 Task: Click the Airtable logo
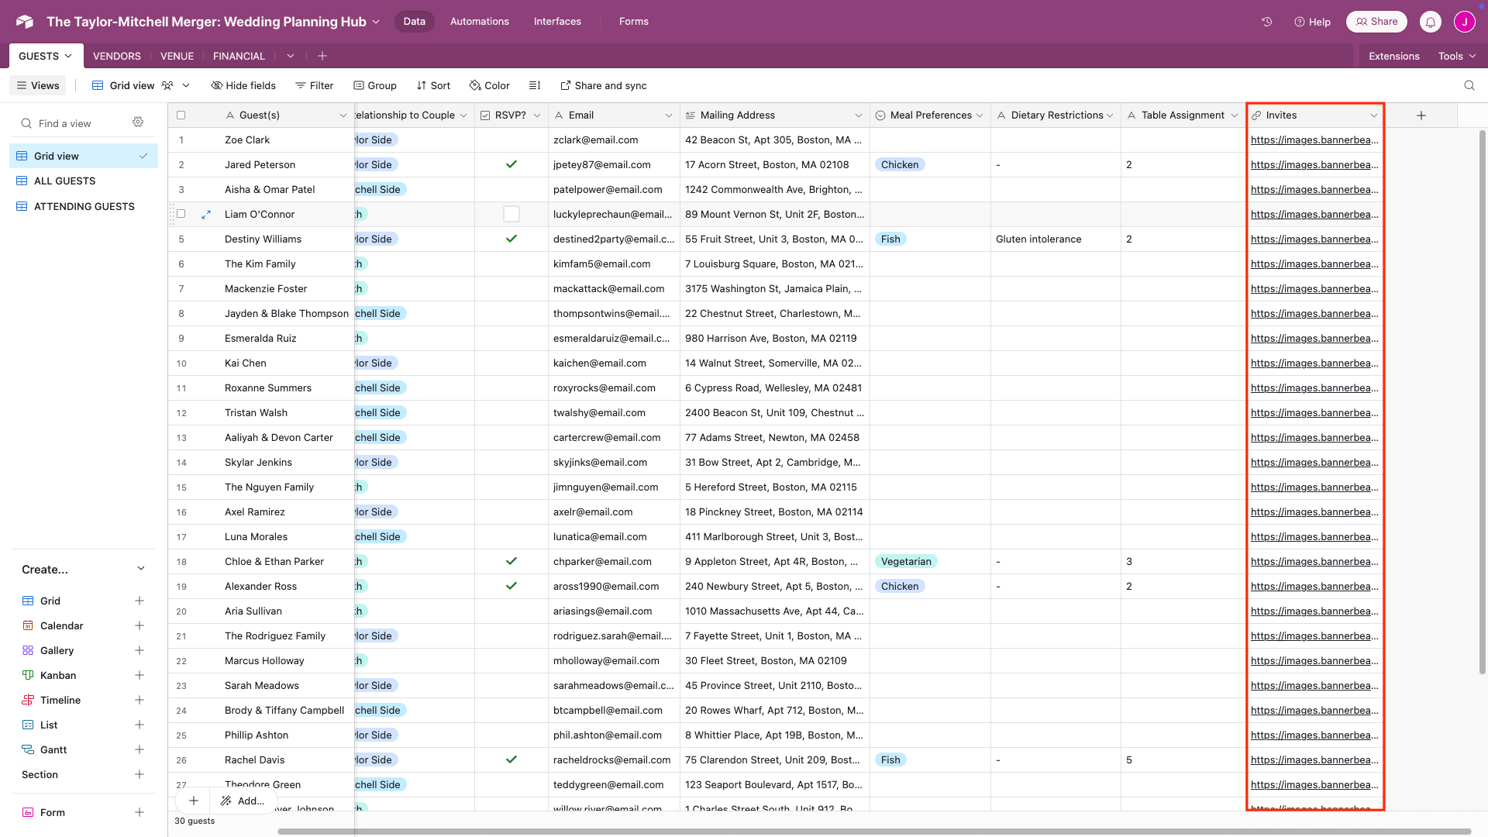(x=24, y=21)
